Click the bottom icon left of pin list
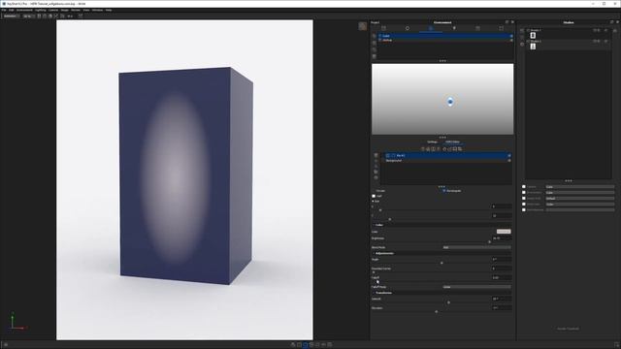Screen dimensions: 621x349 point(376,177)
